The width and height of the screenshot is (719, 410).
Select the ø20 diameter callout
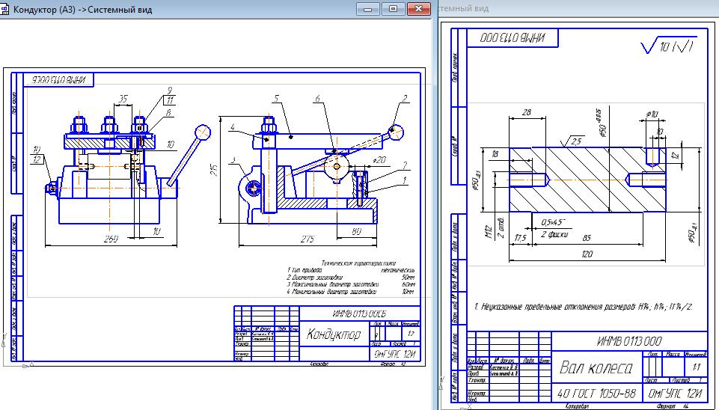pos(379,160)
